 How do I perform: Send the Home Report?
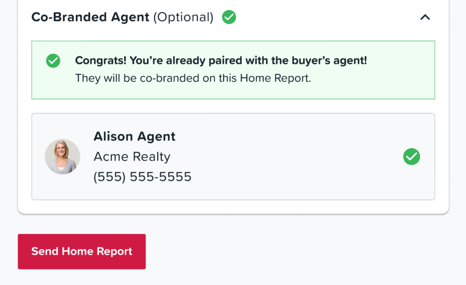[x=82, y=251]
